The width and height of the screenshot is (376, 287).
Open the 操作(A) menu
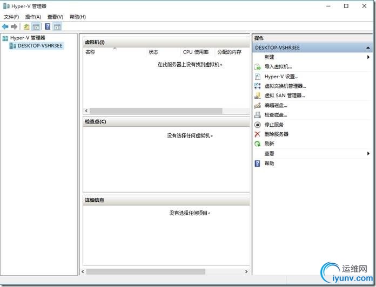(x=33, y=17)
